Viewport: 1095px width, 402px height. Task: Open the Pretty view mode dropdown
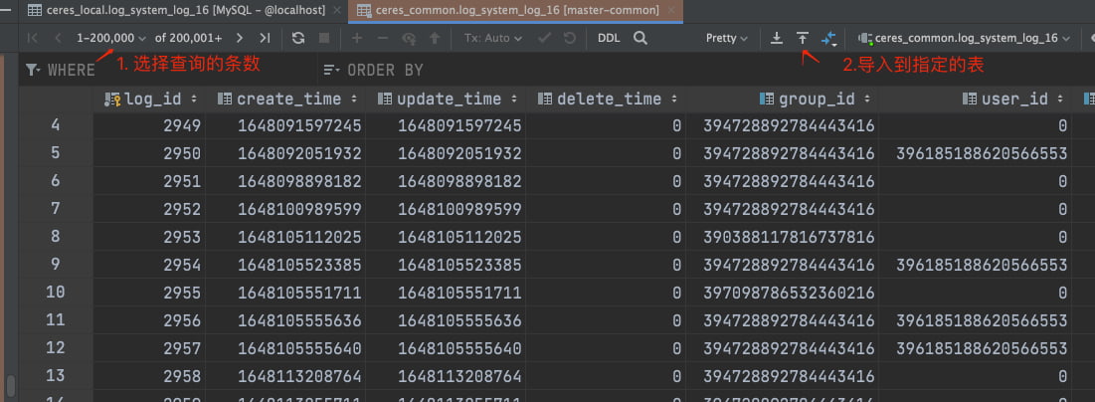[726, 39]
